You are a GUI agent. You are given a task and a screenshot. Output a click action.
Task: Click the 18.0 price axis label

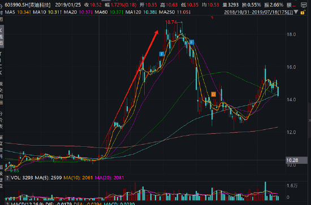[291, 34]
